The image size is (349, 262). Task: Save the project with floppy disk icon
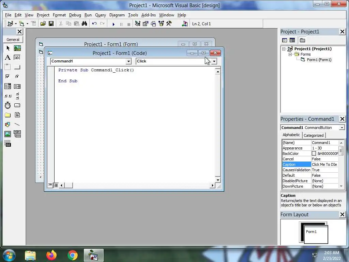(x=51, y=24)
